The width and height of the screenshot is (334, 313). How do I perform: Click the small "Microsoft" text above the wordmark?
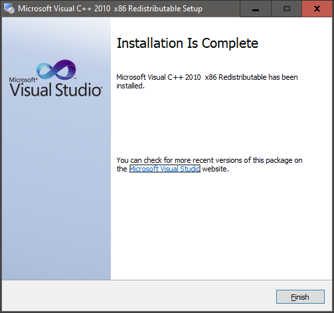(x=23, y=80)
